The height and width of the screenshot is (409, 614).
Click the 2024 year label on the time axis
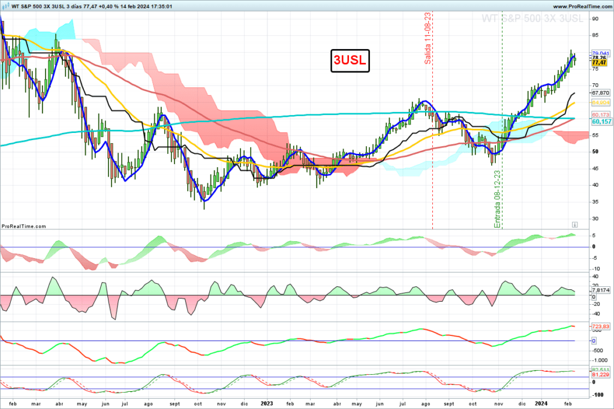[541, 403]
